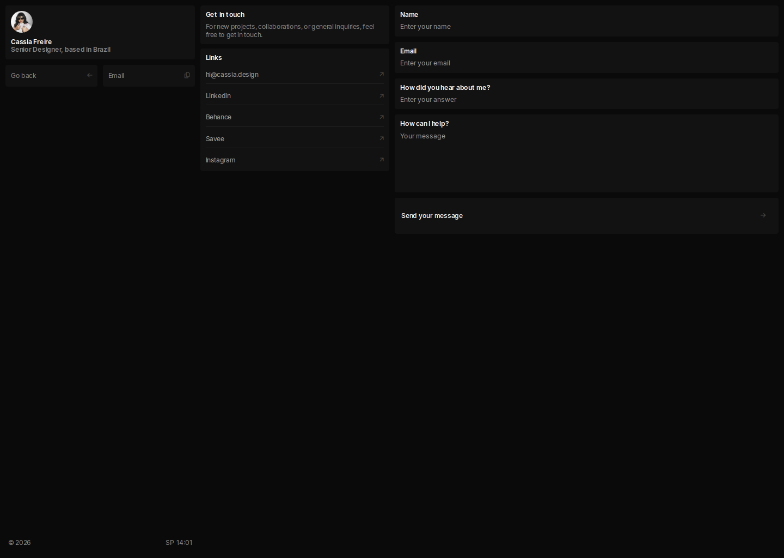Submit with Send your message text
This screenshot has height=558, width=784.
[x=432, y=216]
